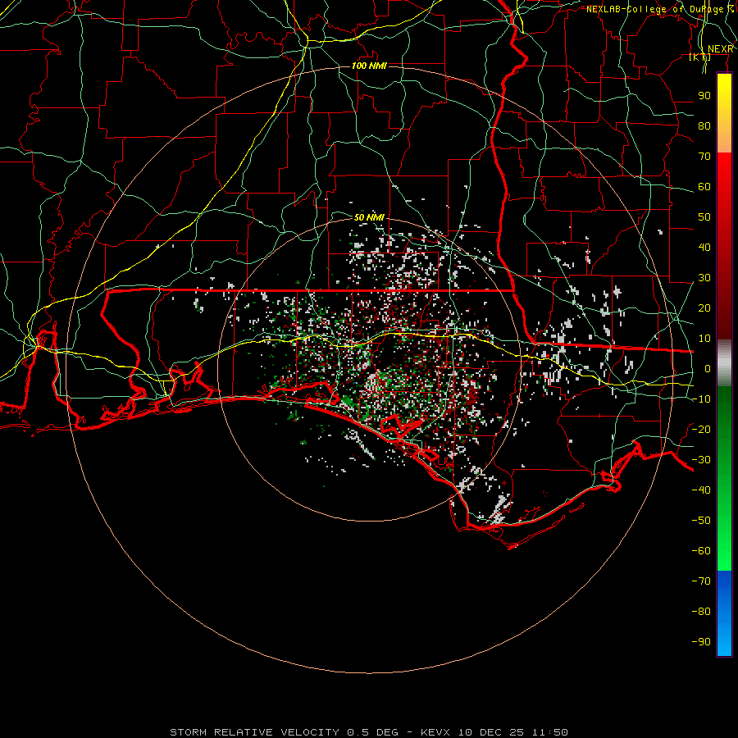Click the 0 value on velocity scale
Viewport: 738px width, 738px height.
(x=708, y=369)
